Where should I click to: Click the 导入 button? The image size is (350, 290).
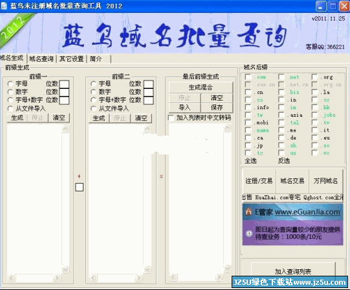coord(184,108)
